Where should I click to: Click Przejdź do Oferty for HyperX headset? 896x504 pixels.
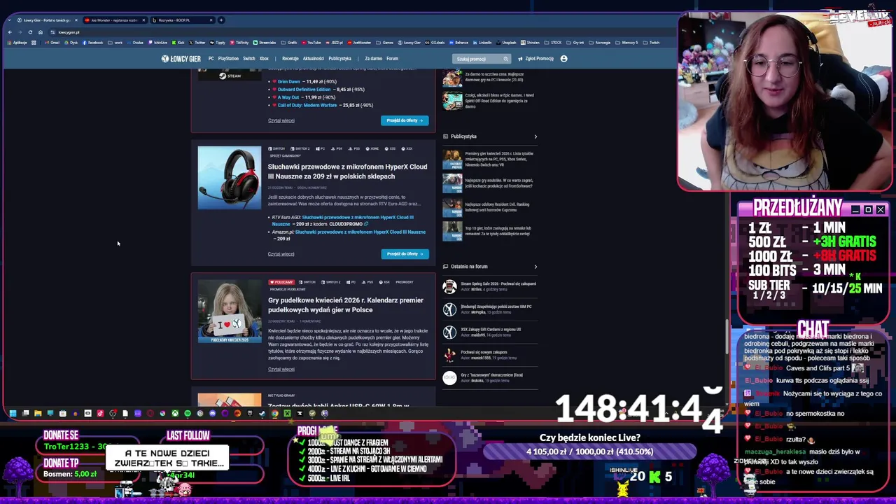click(405, 254)
